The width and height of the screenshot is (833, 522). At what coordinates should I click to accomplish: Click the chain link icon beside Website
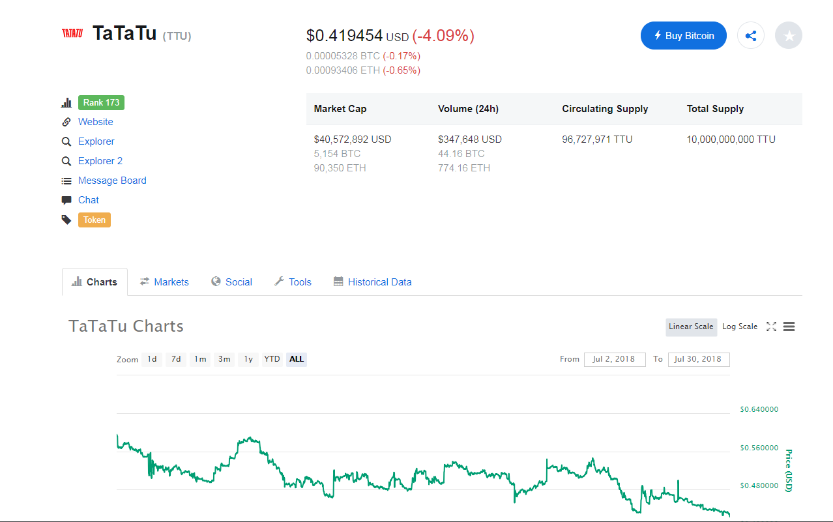tap(66, 122)
